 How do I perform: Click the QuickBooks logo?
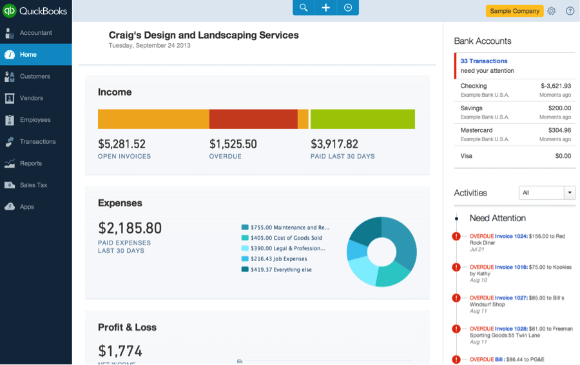(x=35, y=11)
